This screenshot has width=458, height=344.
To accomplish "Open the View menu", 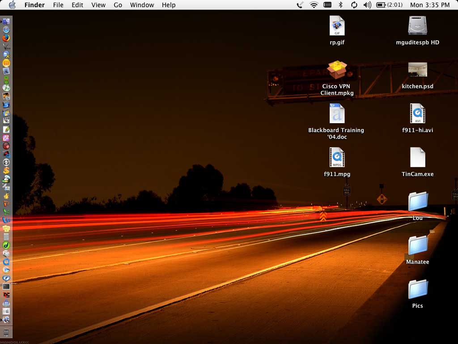I will tap(98, 5).
